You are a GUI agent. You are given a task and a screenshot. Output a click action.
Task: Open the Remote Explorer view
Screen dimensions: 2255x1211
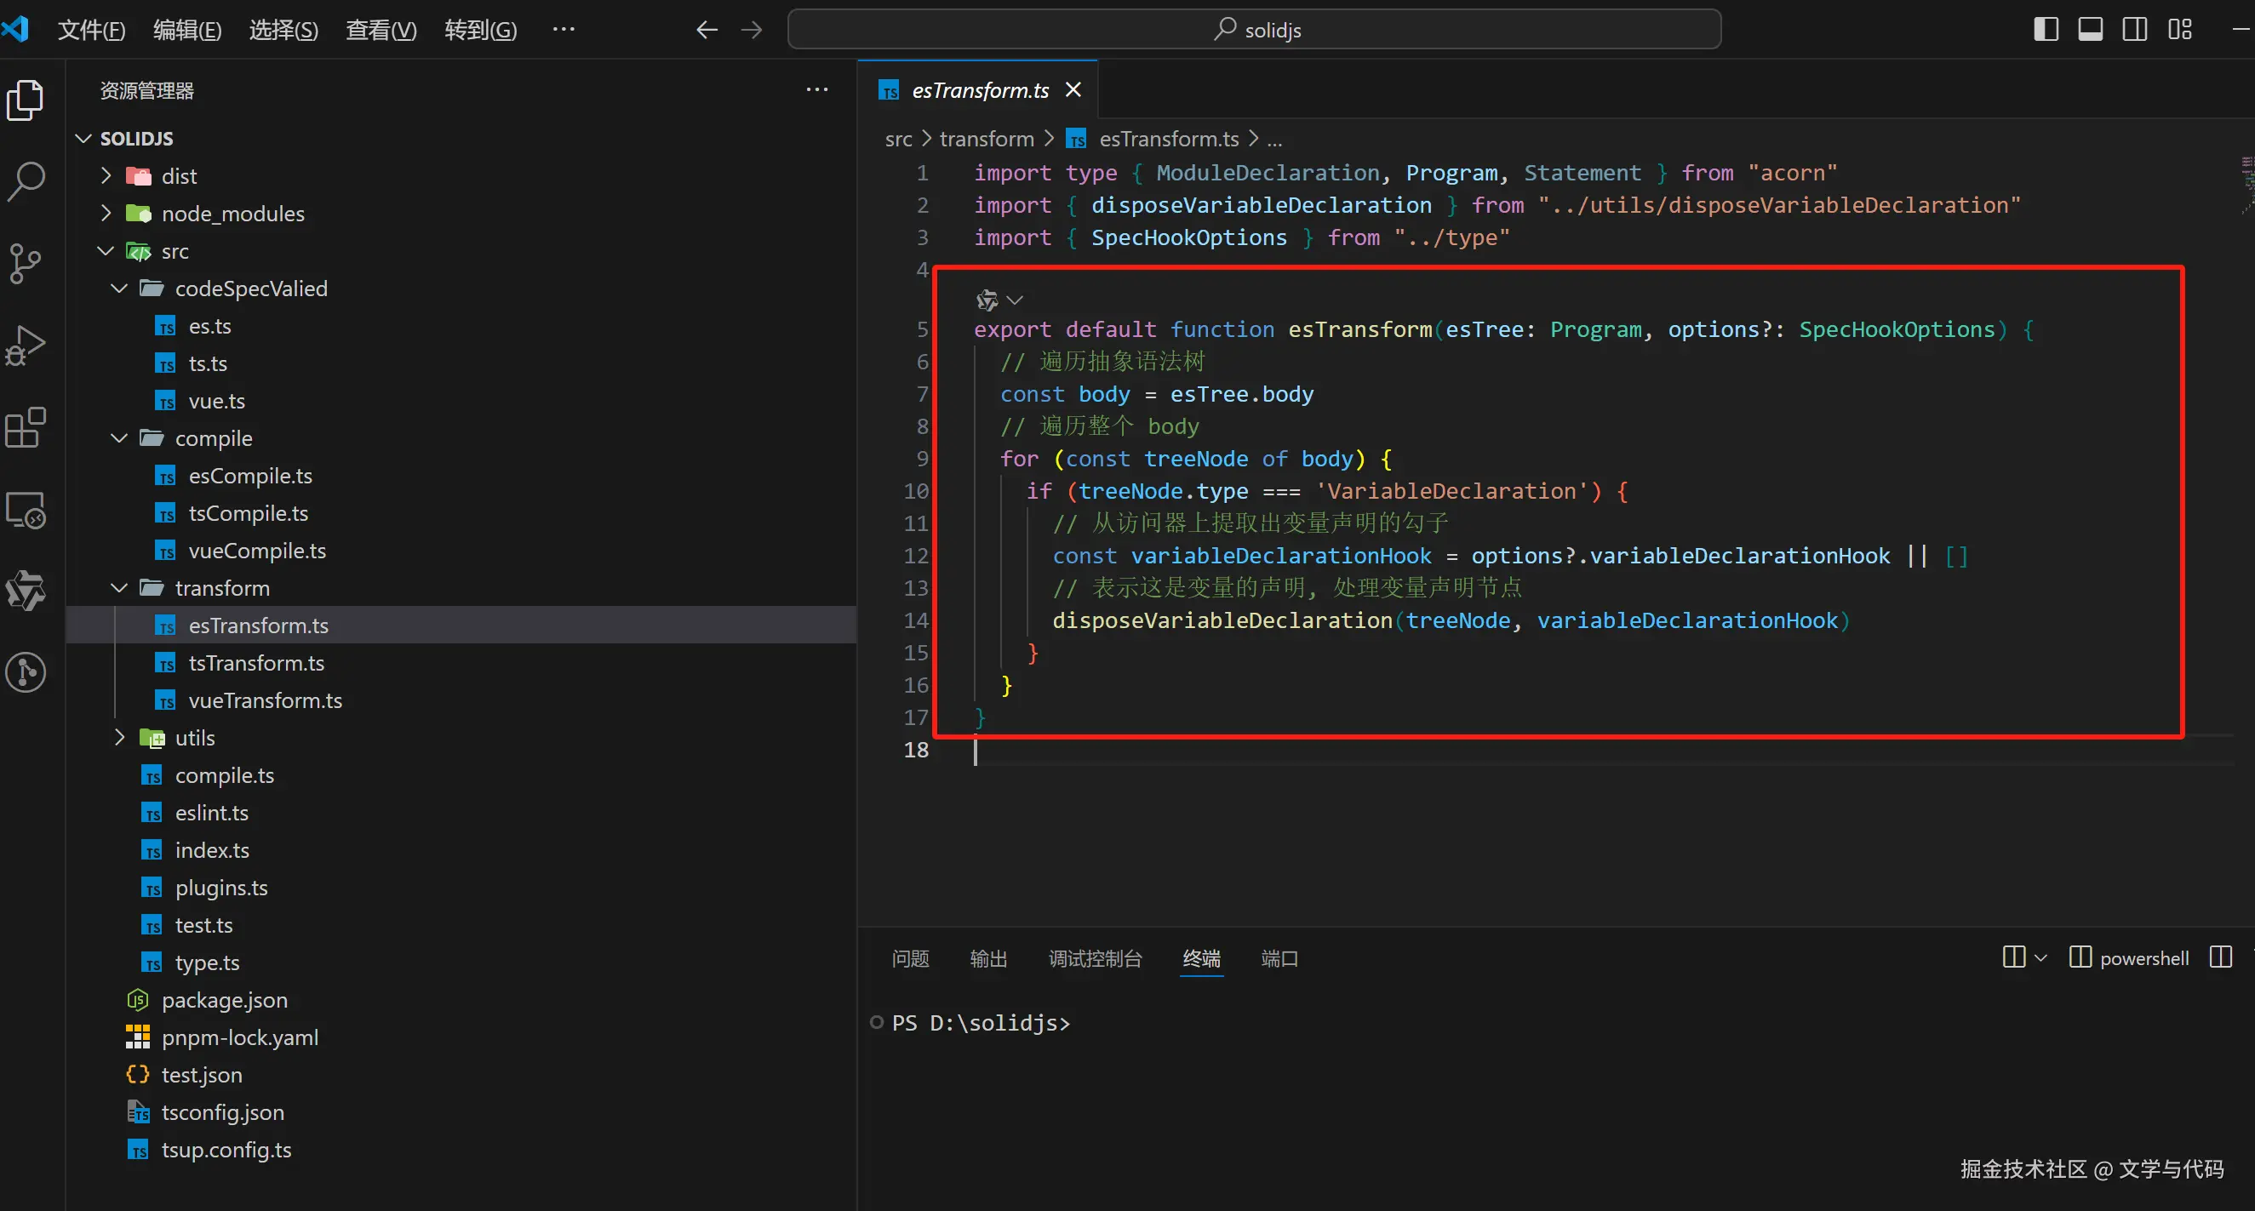26,509
